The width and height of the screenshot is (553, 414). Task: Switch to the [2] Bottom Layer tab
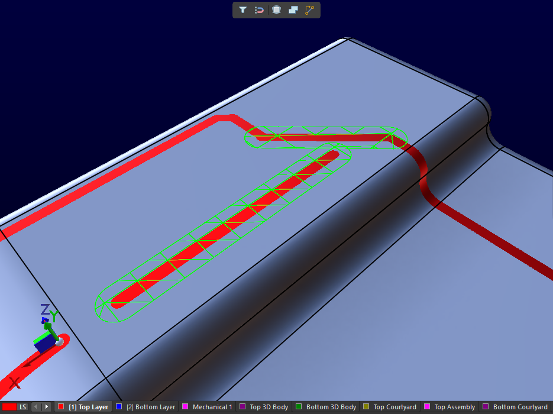(150, 407)
